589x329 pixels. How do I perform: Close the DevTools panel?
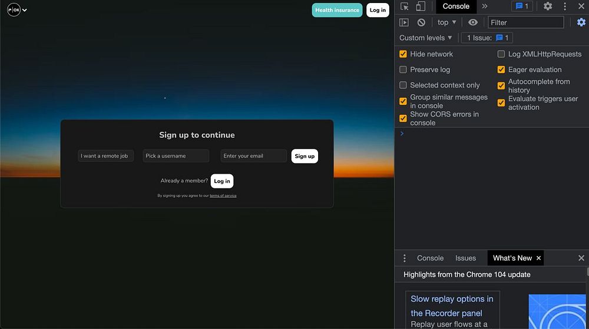pyautogui.click(x=581, y=6)
